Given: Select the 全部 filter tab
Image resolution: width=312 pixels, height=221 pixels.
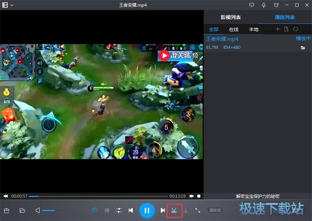Looking at the screenshot, I should click(214, 30).
